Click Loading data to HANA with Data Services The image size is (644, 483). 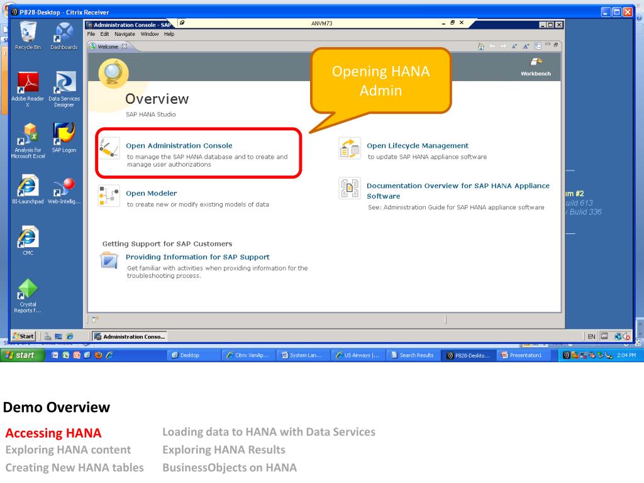coord(269,432)
